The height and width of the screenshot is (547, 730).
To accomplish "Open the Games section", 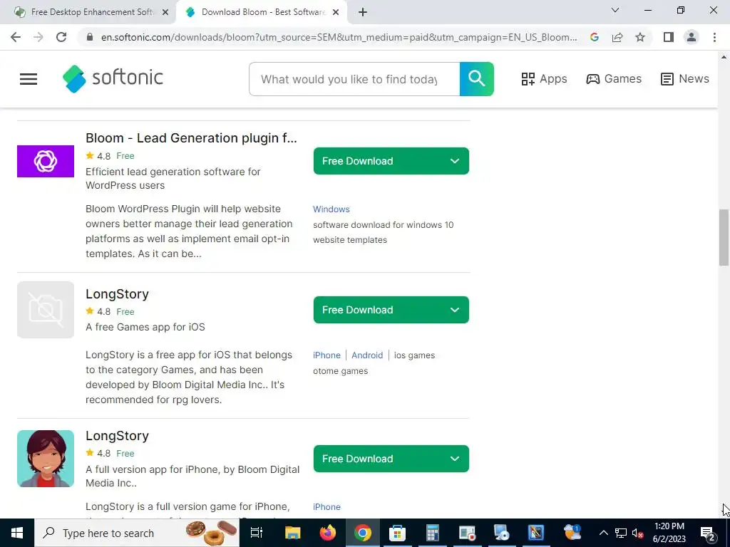I will (614, 79).
